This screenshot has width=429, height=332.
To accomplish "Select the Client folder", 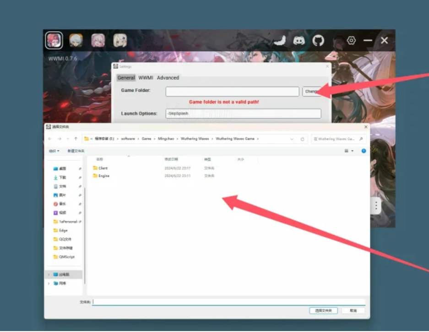I will [x=103, y=168].
